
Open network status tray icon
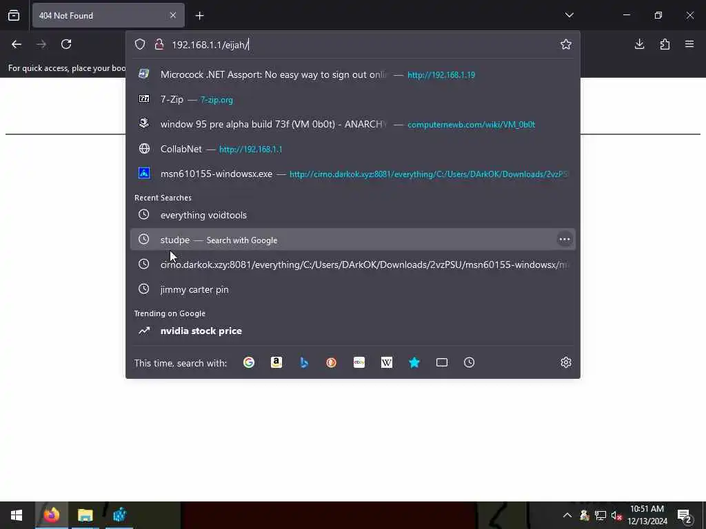click(x=601, y=515)
